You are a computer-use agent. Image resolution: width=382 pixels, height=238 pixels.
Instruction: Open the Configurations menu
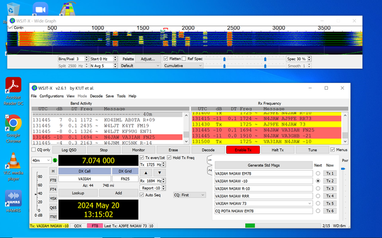(52, 96)
